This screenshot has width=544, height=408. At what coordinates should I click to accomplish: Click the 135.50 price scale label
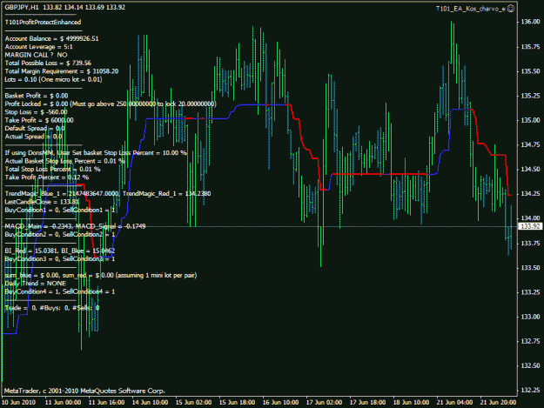pos(530,71)
